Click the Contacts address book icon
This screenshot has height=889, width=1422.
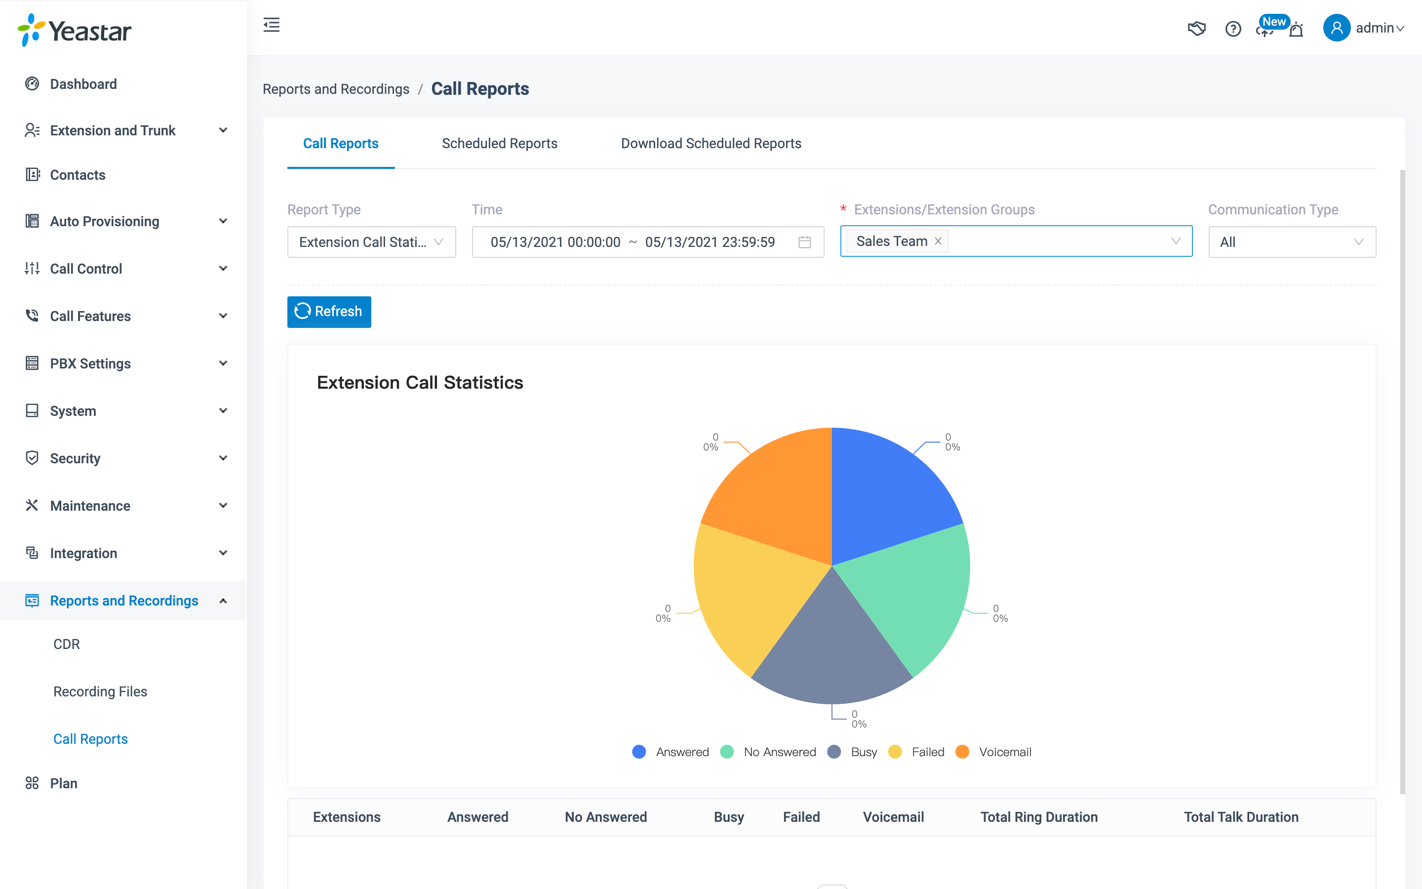click(x=32, y=175)
